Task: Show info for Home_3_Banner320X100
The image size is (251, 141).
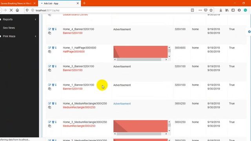Action: point(56,66)
